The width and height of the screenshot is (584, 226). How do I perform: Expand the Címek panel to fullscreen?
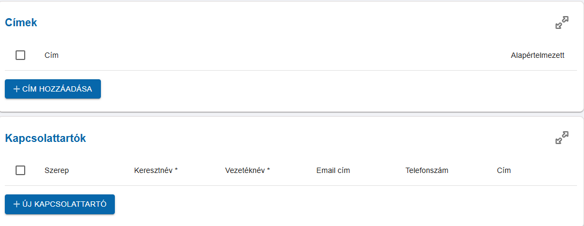561,23
